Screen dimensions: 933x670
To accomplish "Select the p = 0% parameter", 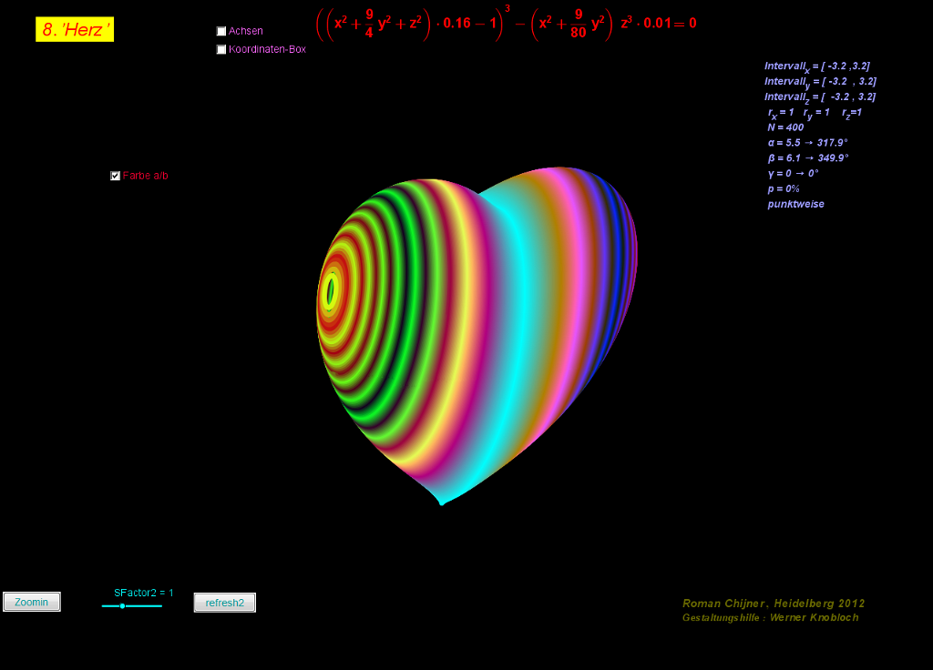I will [784, 188].
